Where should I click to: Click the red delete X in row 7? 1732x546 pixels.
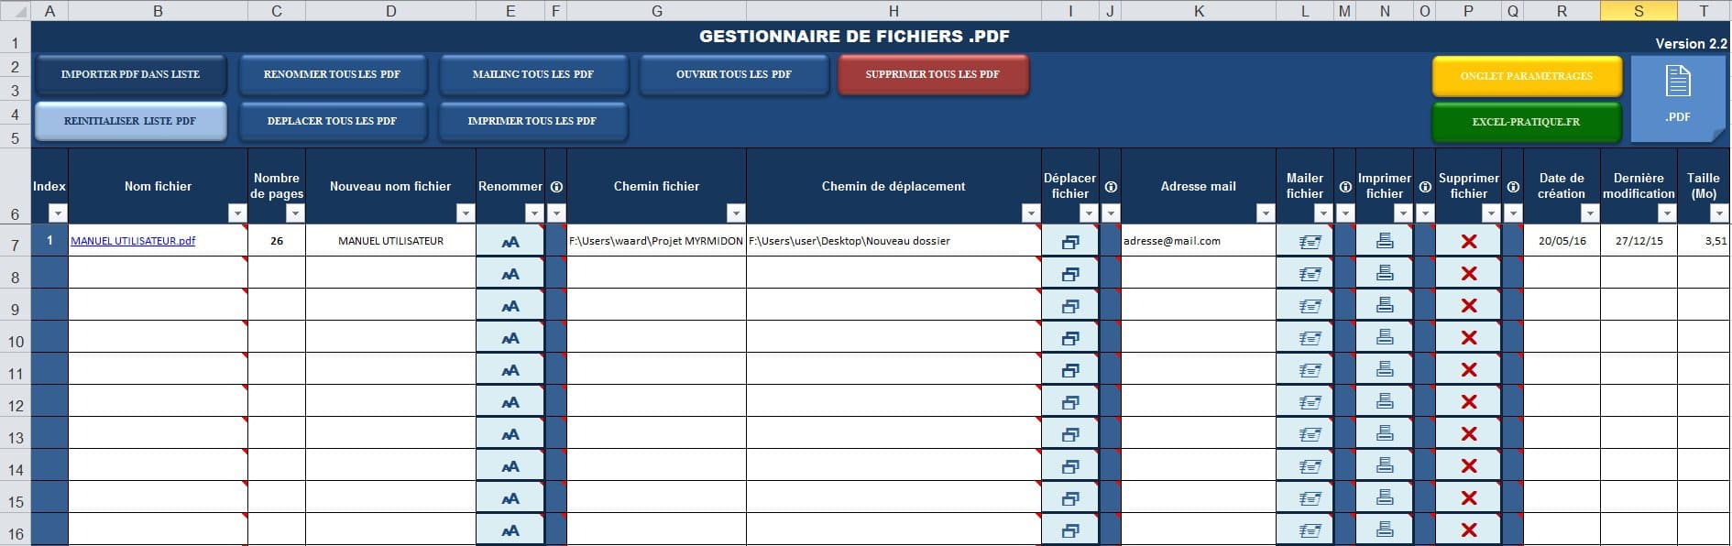point(1468,241)
